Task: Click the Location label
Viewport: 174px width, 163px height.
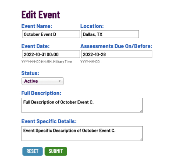Action: click(x=92, y=26)
